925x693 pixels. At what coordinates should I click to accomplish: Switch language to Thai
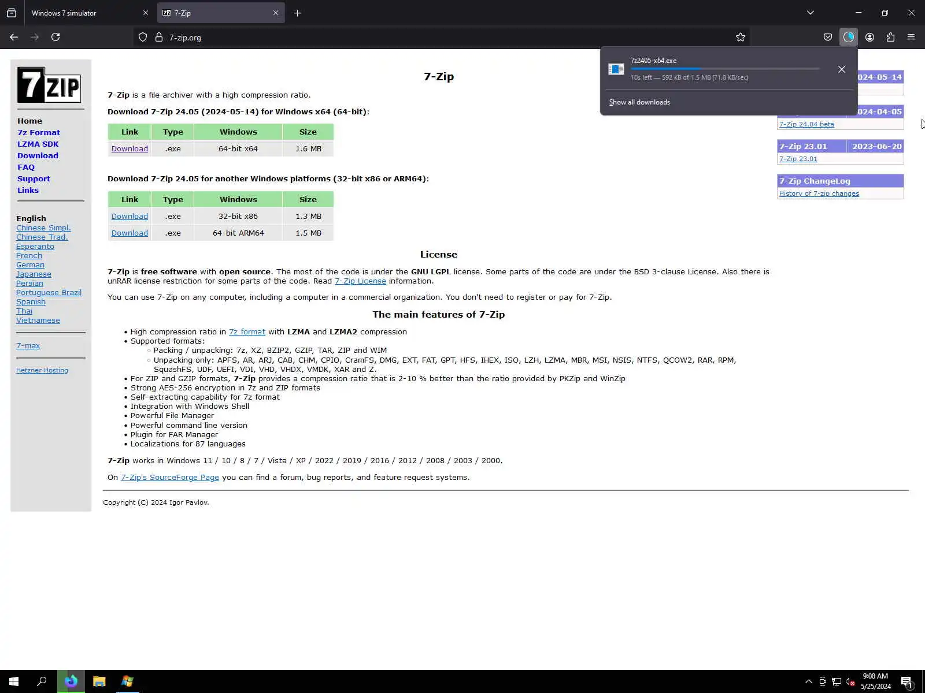[24, 311]
